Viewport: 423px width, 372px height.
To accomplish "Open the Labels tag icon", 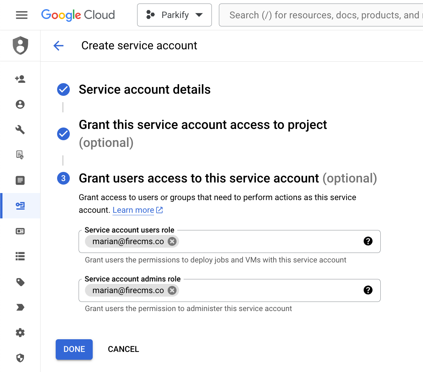I will click(20, 282).
